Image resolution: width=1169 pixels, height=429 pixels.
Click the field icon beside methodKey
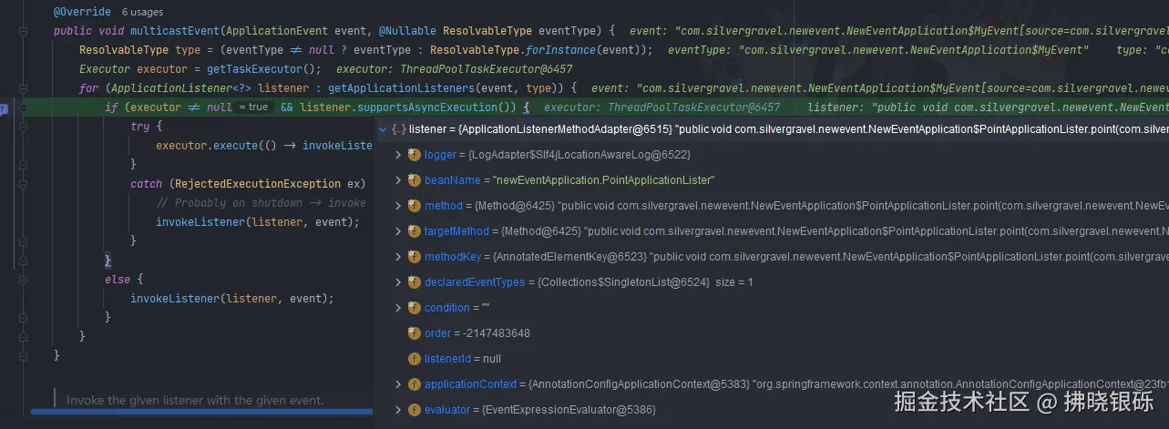click(415, 257)
